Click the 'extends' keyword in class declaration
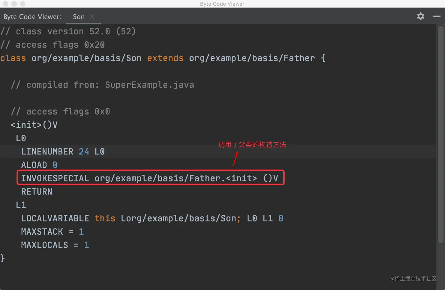 pos(165,58)
